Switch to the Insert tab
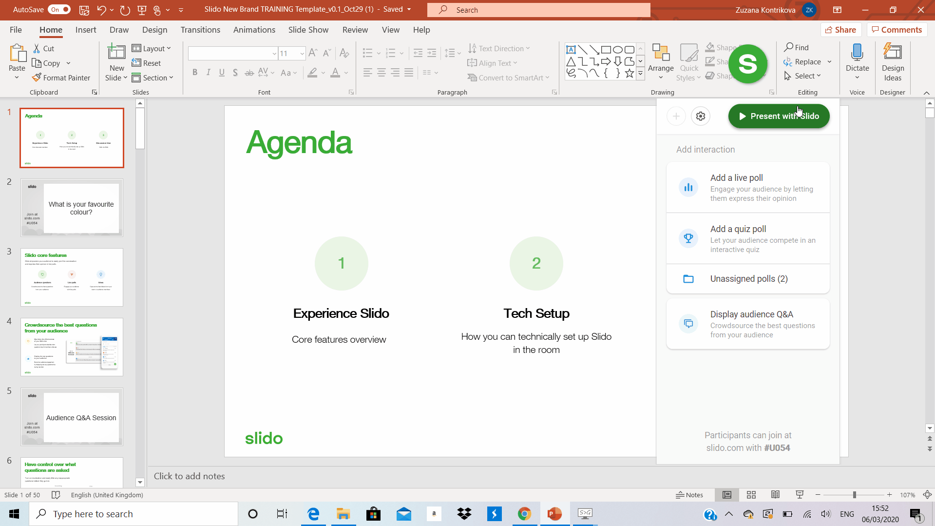The width and height of the screenshot is (935, 526). click(x=86, y=30)
